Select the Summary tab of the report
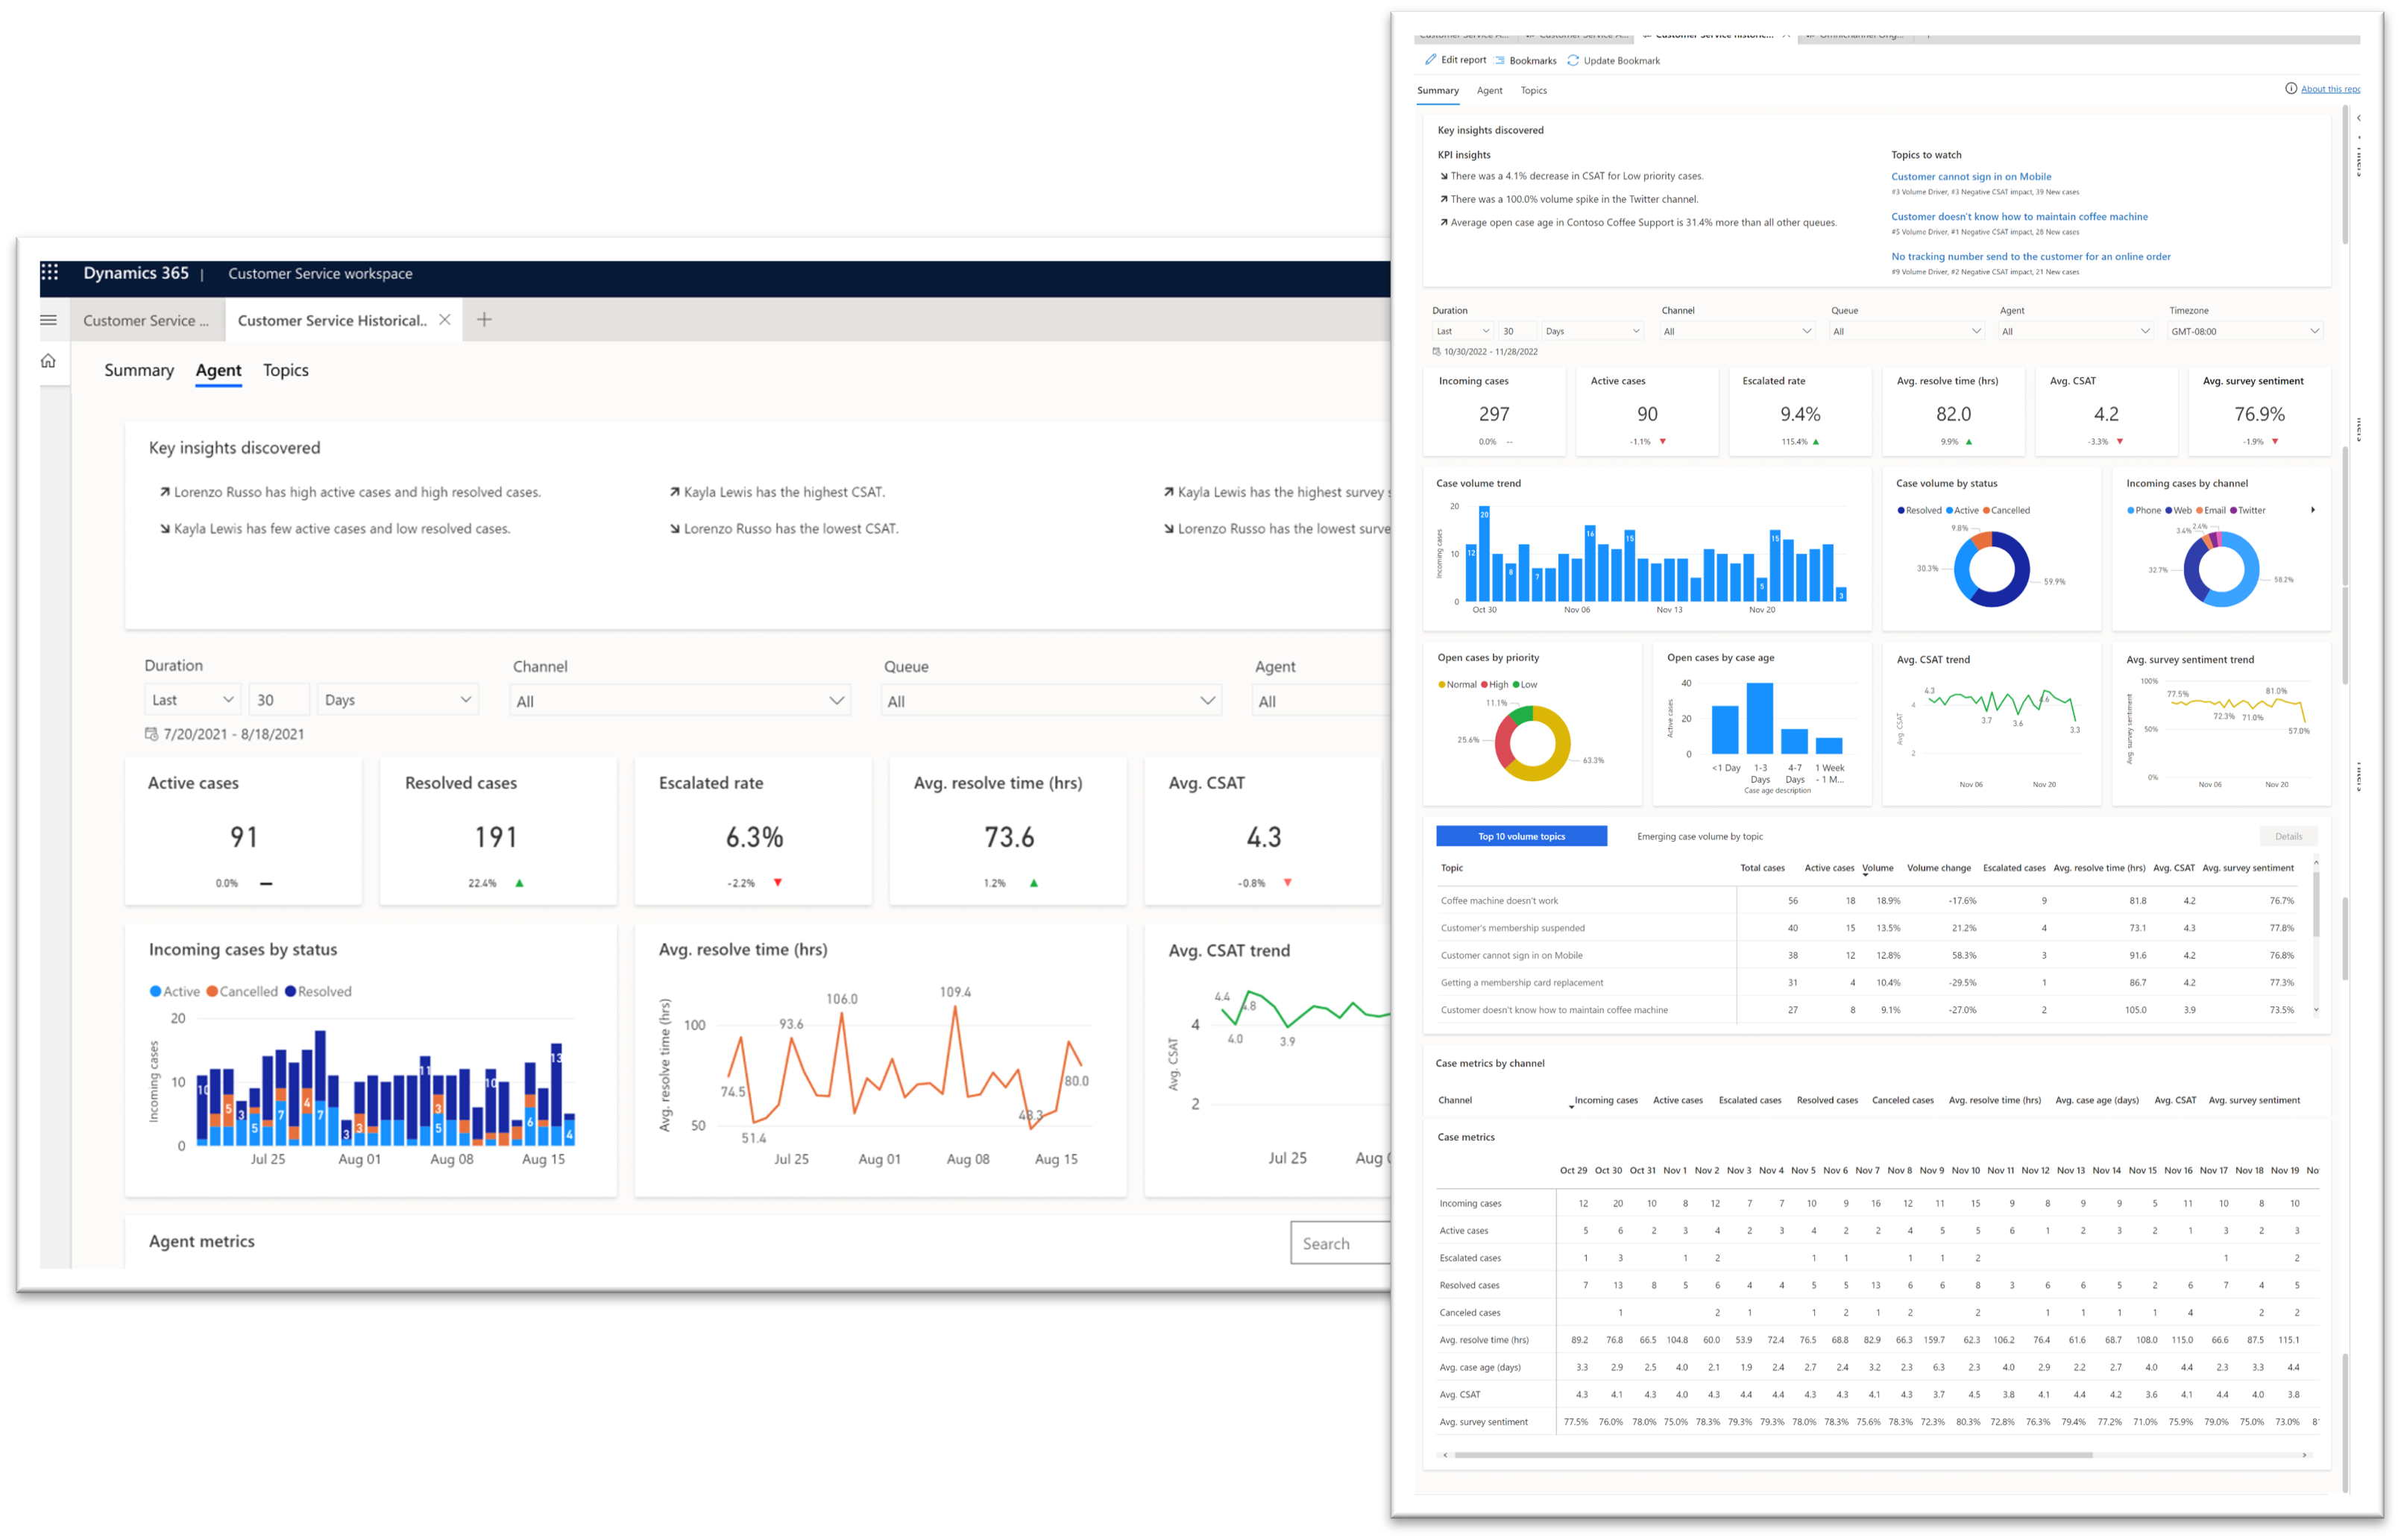2401x1540 pixels. pos(1438,91)
